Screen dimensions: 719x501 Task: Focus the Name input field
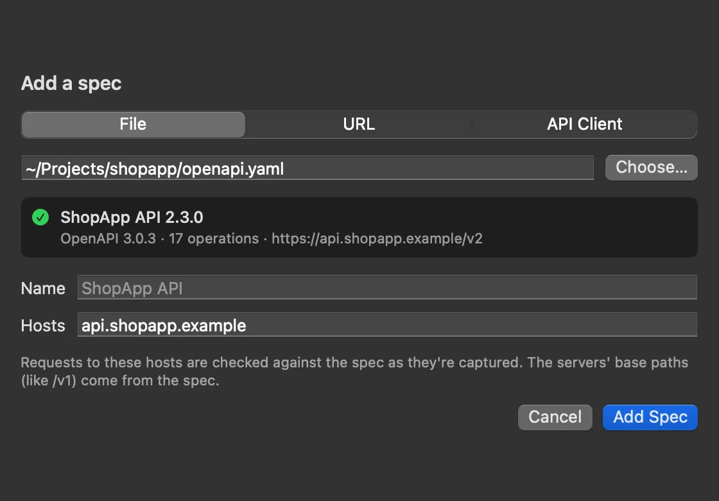tap(387, 287)
